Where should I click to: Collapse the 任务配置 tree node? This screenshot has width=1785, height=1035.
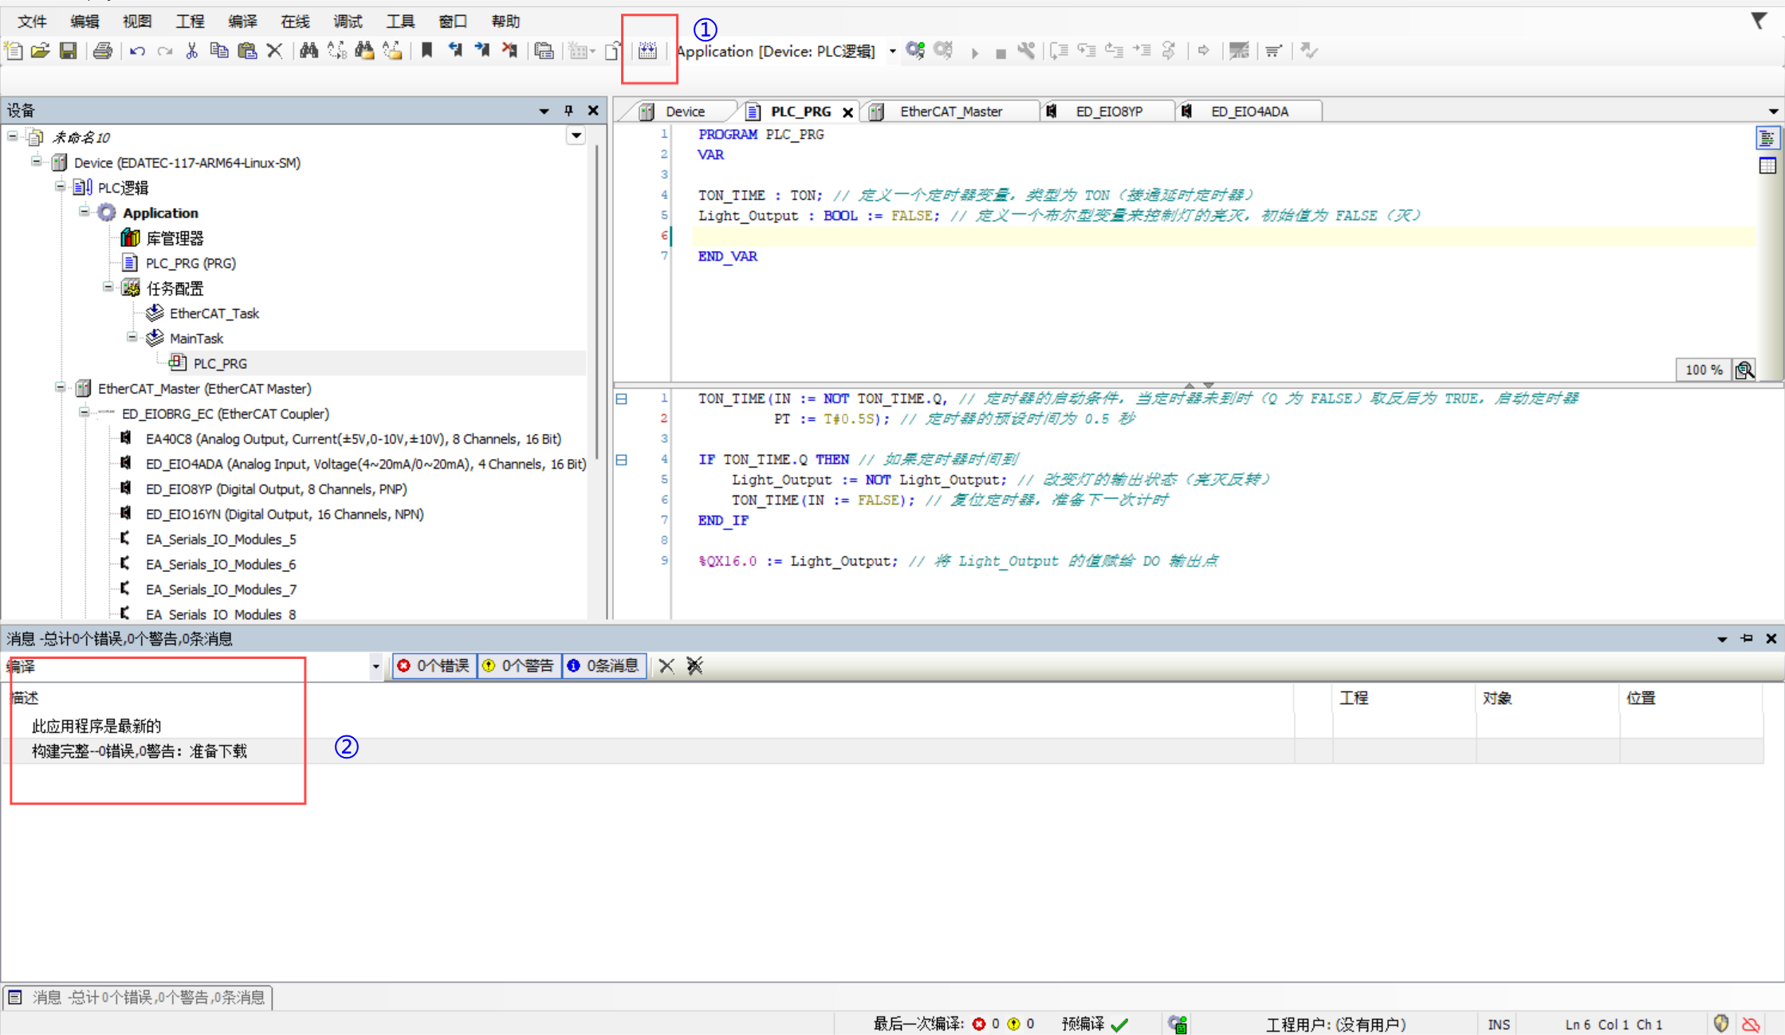coord(108,287)
